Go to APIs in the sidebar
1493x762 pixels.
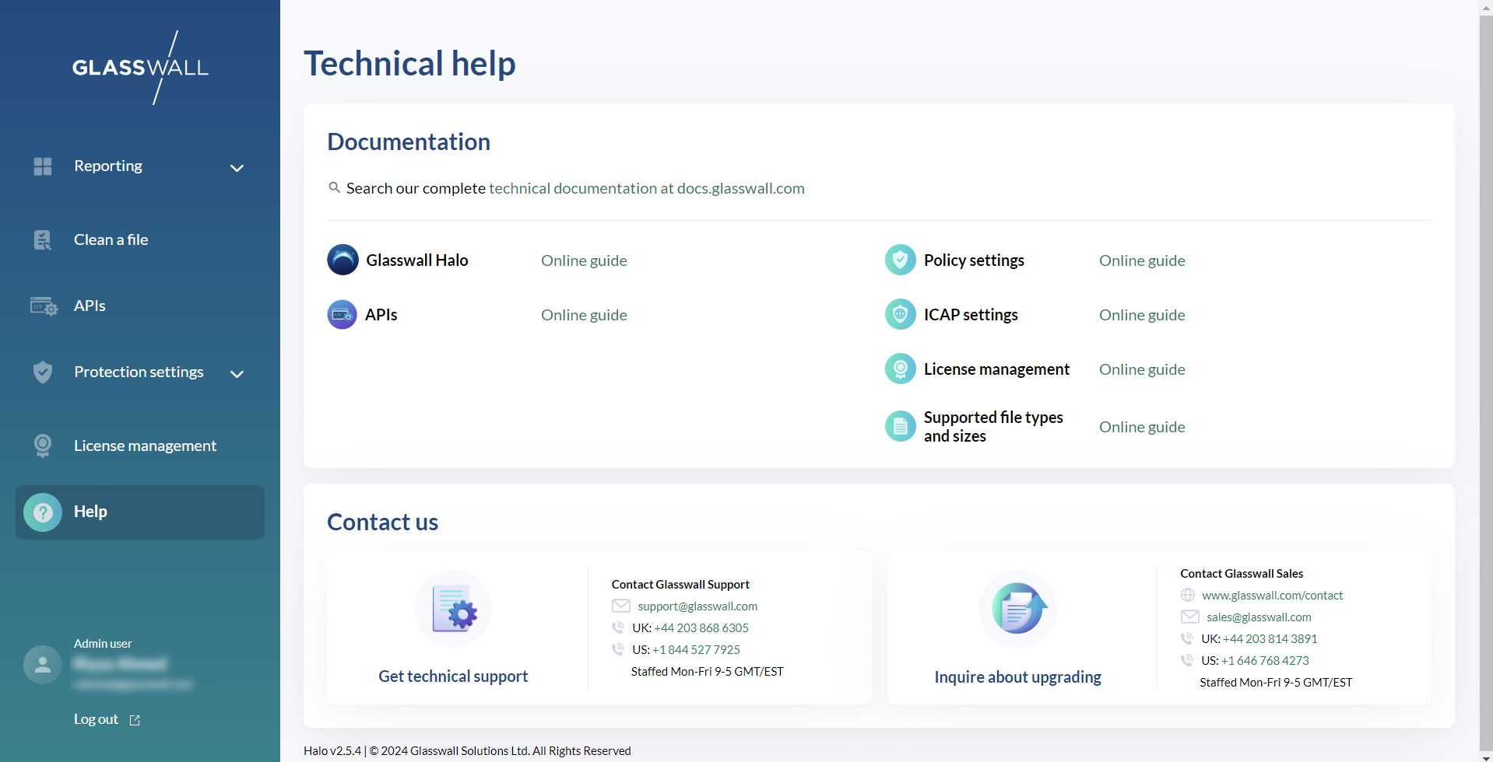coord(90,306)
